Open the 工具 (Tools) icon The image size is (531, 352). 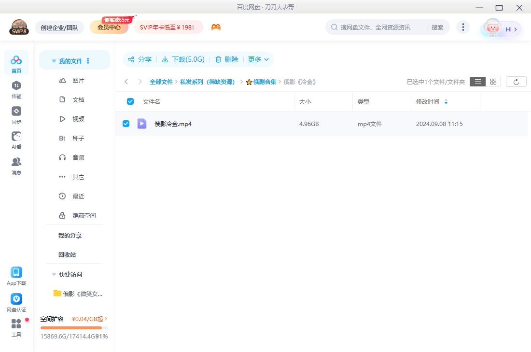click(16, 326)
